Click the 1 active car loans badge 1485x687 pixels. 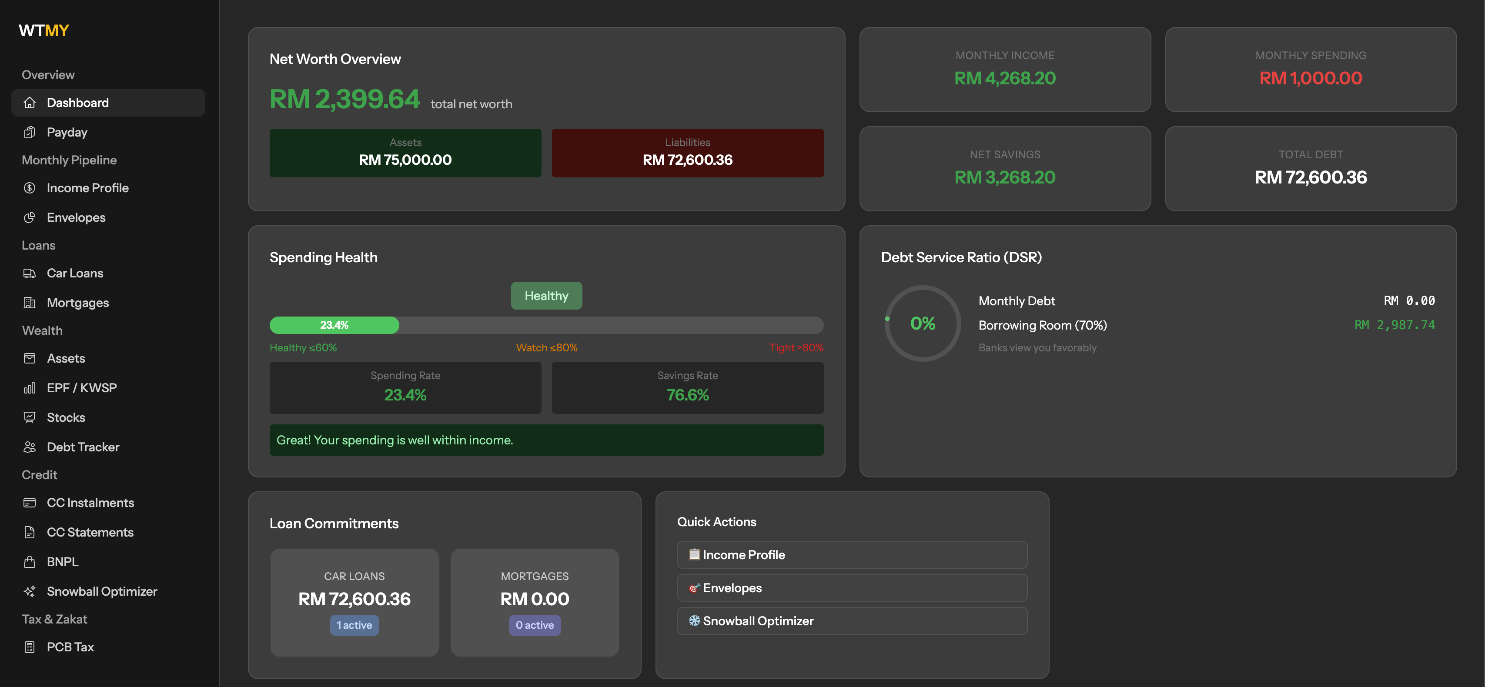(355, 625)
